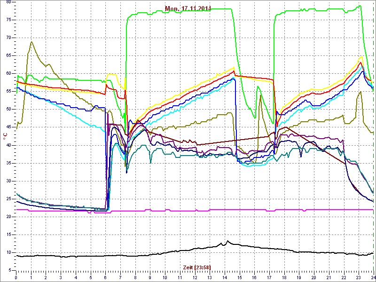The image size is (376, 282).
Task: Click the date title Mon. 17.11.2014
Action: click(x=188, y=9)
